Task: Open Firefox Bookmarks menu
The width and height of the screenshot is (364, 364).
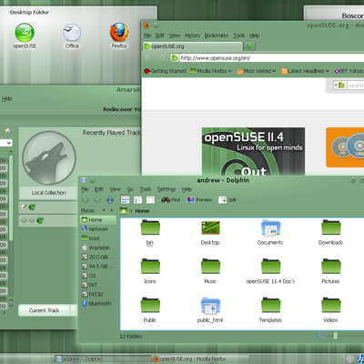Action: [x=217, y=35]
